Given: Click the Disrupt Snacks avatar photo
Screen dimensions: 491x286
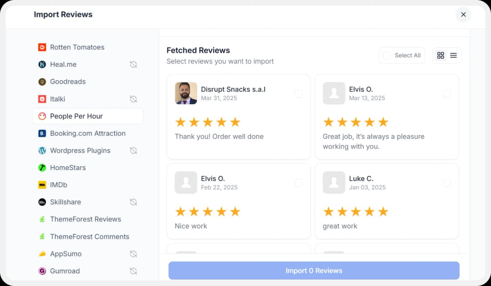Looking at the screenshot, I should tap(185, 93).
